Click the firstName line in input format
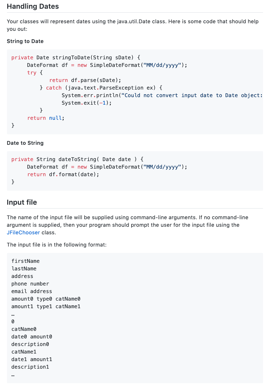The image size is (270, 389). 26,261
